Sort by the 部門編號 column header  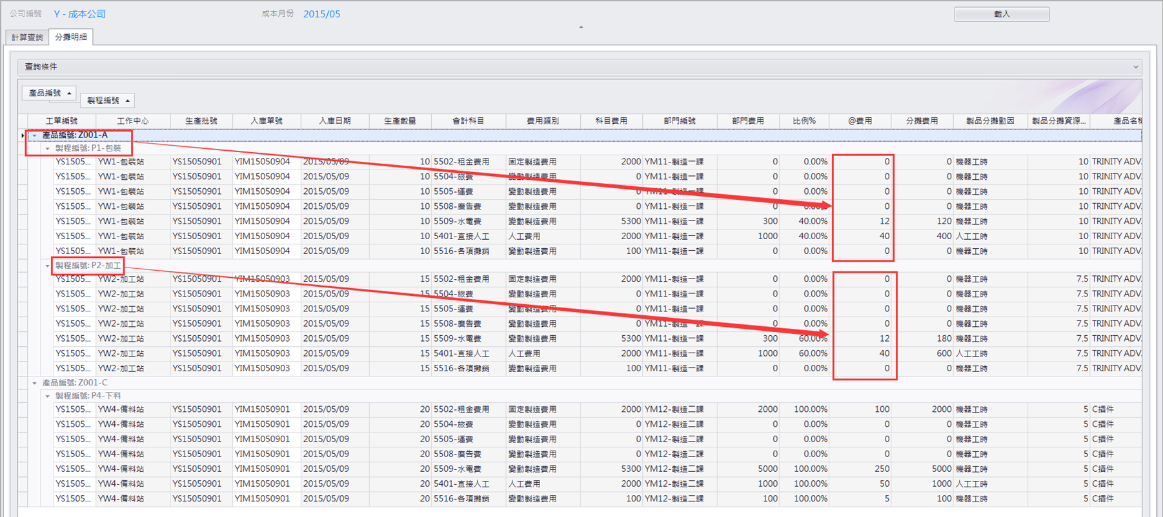pos(679,121)
